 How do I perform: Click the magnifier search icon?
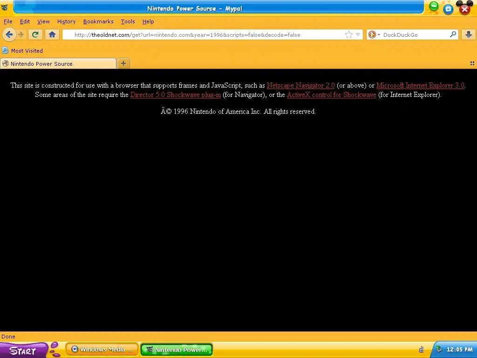[x=453, y=34]
